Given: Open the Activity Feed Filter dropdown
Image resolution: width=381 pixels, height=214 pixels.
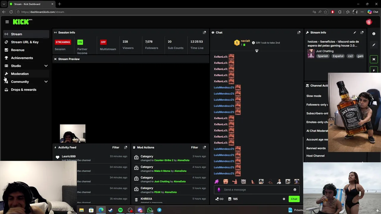Looking at the screenshot, I should pos(116,147).
